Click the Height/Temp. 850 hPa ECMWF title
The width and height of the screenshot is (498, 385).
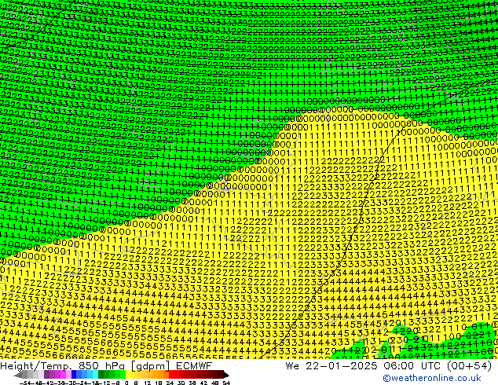(x=106, y=366)
